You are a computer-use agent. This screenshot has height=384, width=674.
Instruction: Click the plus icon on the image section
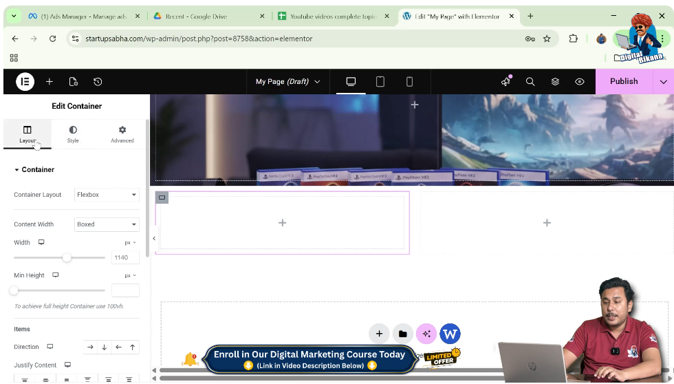tap(414, 105)
